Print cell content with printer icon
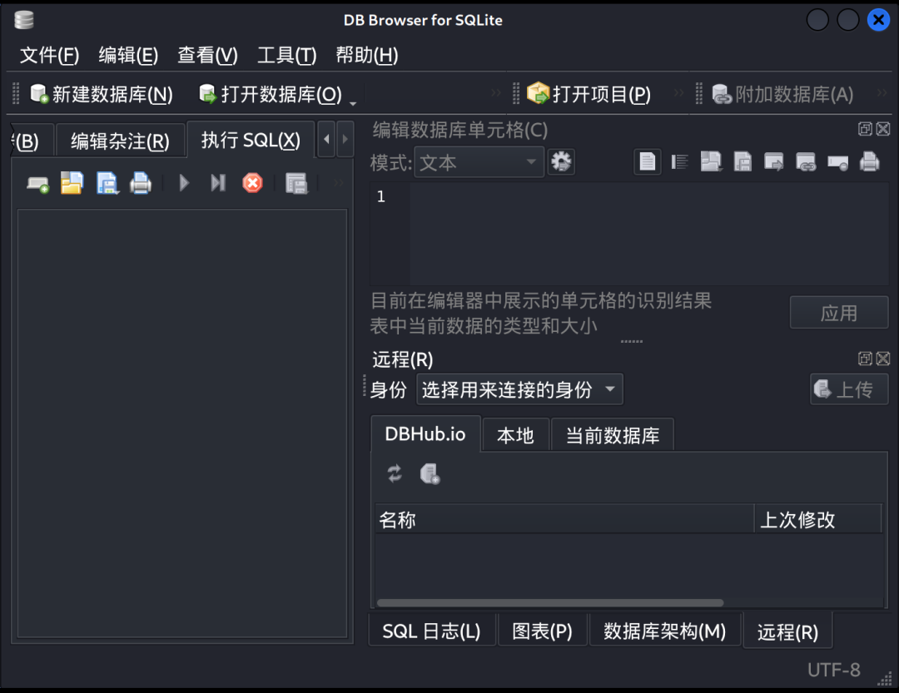Screen dimensions: 899x693 (x=869, y=162)
